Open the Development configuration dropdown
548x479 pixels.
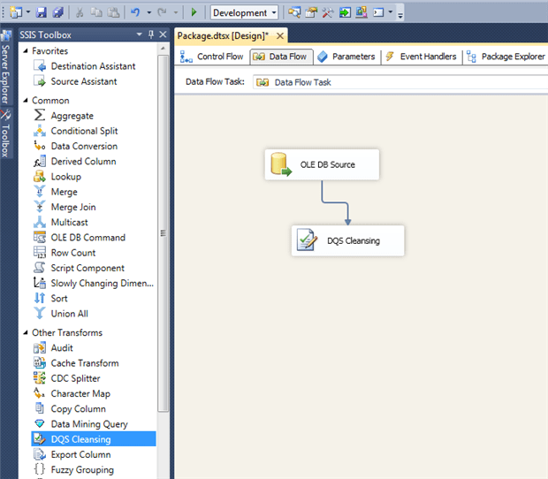click(x=244, y=12)
